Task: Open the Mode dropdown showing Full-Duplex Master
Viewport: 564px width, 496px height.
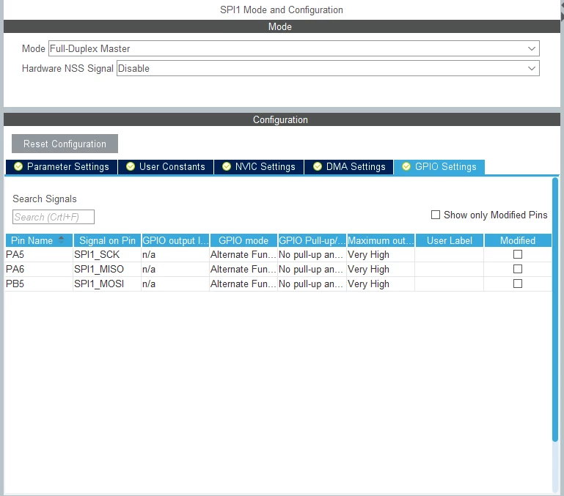Action: click(294, 48)
